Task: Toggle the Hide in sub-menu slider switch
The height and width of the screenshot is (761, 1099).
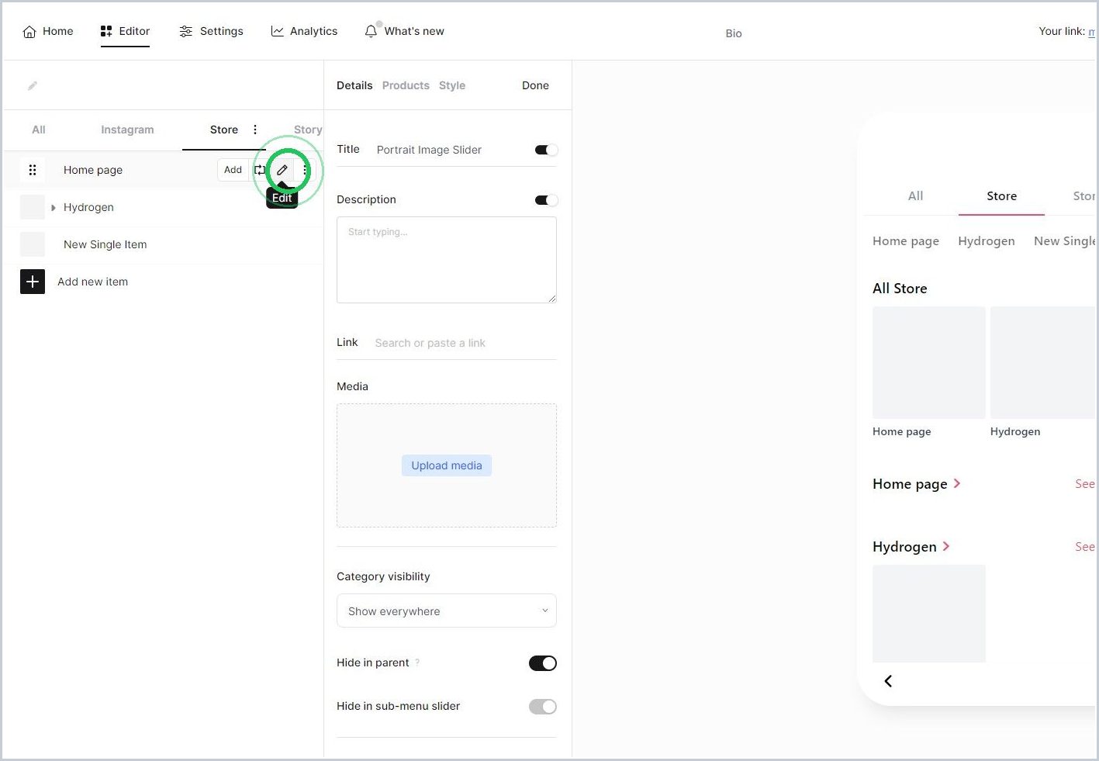Action: point(543,707)
